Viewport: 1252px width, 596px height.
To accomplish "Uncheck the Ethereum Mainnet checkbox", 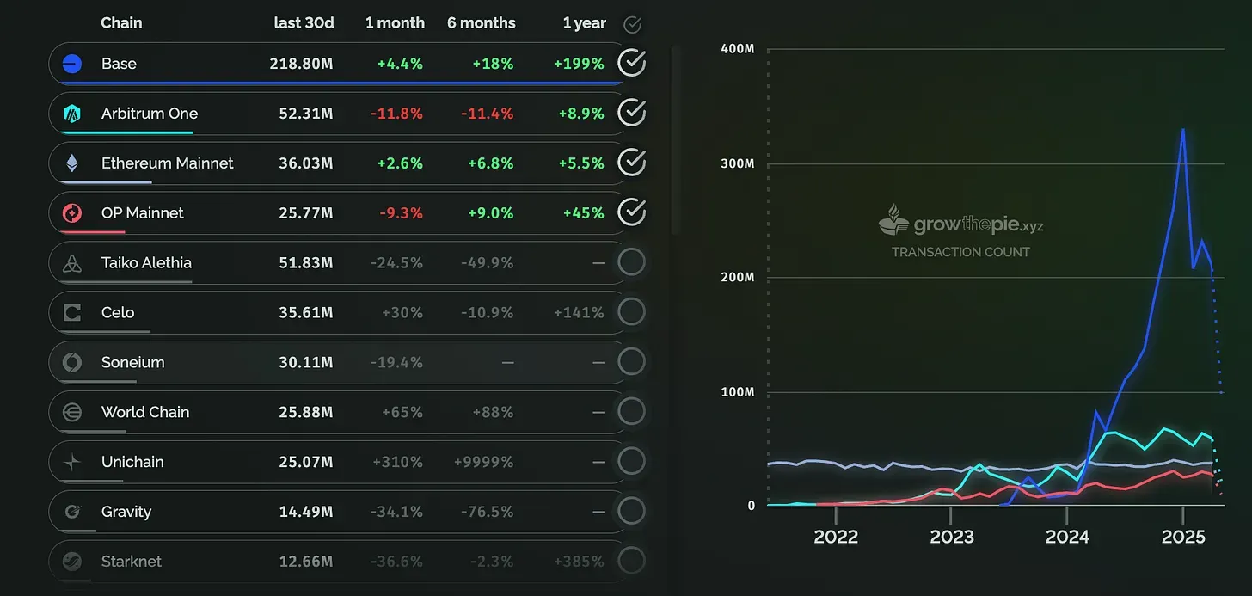I will (632, 162).
